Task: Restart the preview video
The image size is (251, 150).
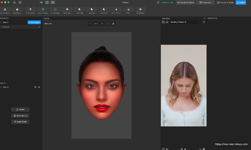Action: tap(204, 22)
